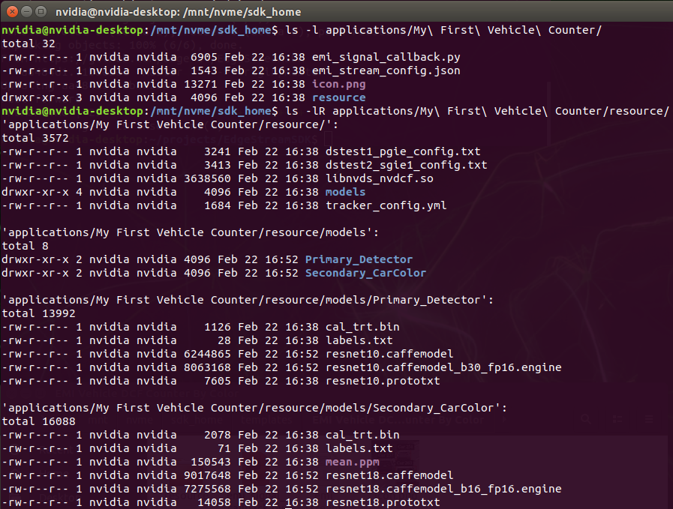The width and height of the screenshot is (673, 509).
Task: Select dstest2_sgie1_config.txt file name
Action: pyautogui.click(x=407, y=165)
